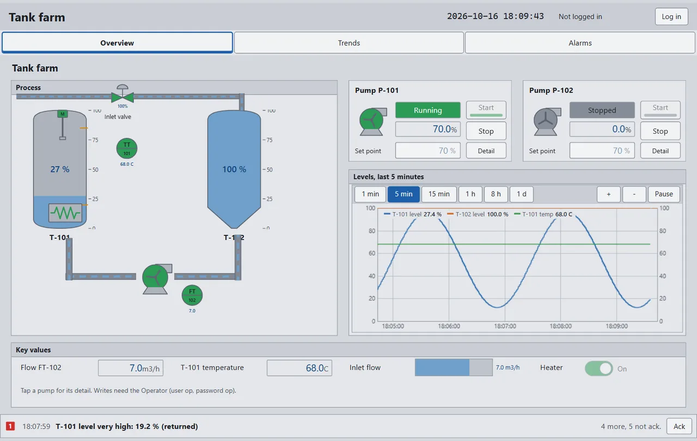Click the T-101 temp legend entry
This screenshot has height=441, width=697.
(543, 214)
